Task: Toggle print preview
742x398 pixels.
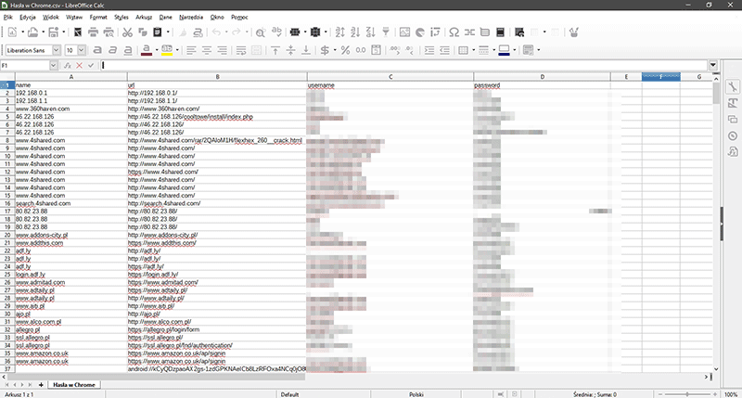Action: [109, 32]
